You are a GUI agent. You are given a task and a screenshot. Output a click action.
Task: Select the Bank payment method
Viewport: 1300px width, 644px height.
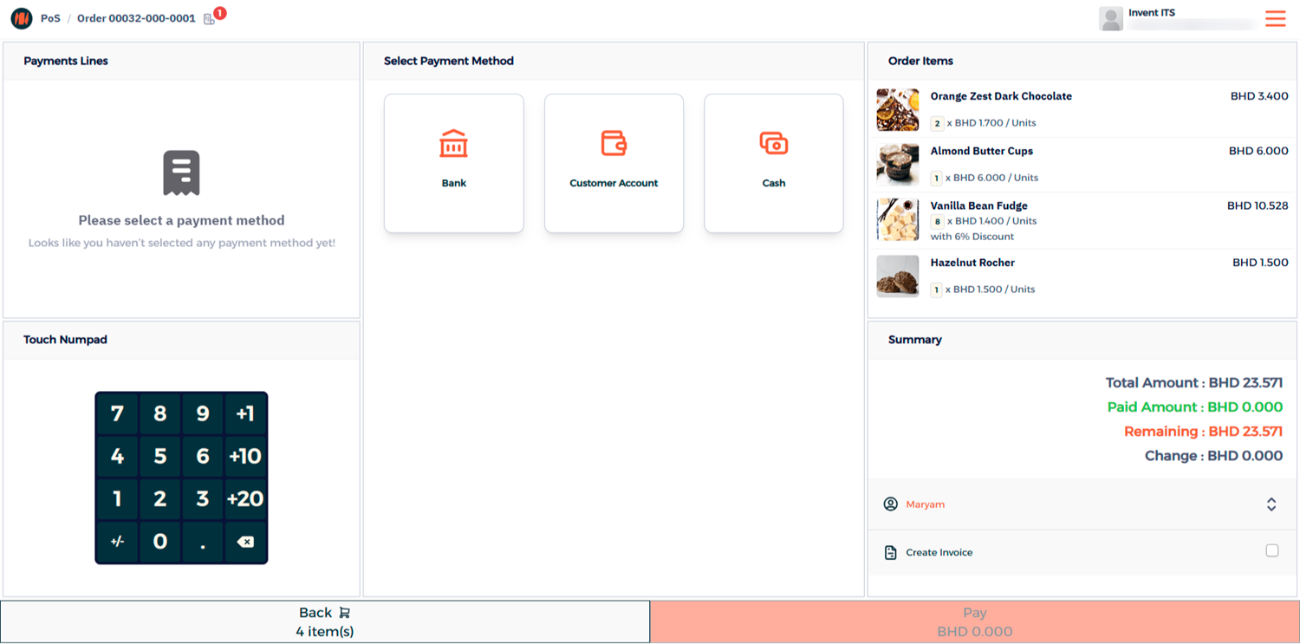(453, 163)
